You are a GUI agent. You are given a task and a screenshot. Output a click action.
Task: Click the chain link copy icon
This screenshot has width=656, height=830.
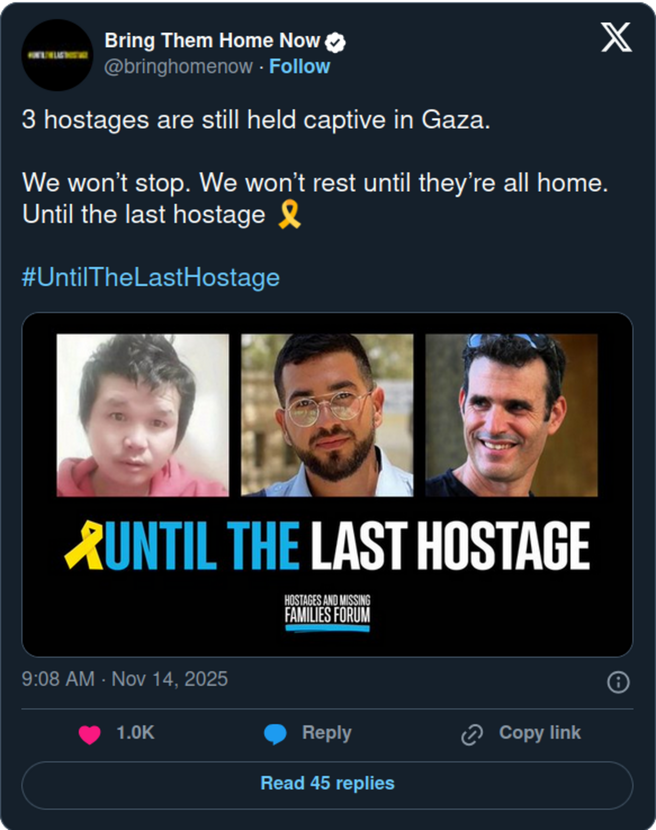tap(472, 734)
